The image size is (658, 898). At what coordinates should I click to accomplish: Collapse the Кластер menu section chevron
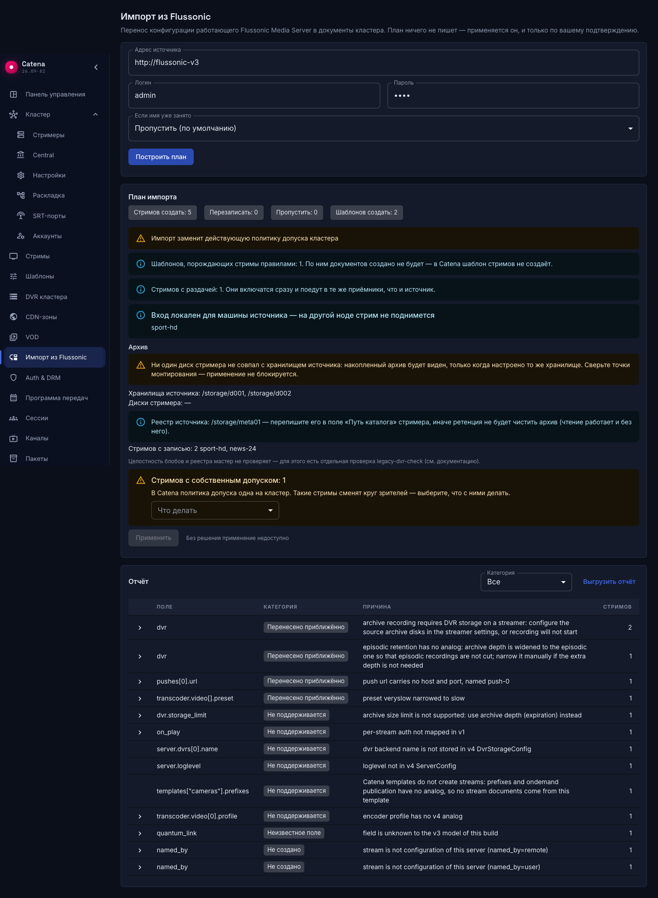[x=96, y=114]
